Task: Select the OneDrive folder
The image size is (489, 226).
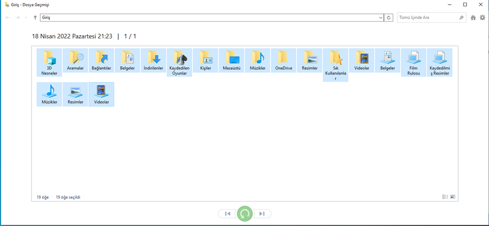Action: click(x=284, y=61)
